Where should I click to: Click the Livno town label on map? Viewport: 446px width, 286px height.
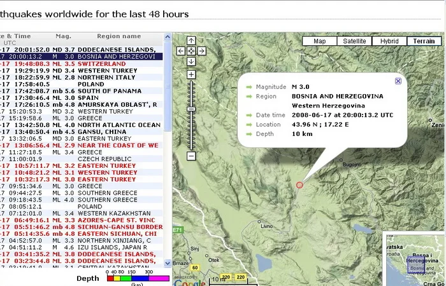tap(266, 226)
